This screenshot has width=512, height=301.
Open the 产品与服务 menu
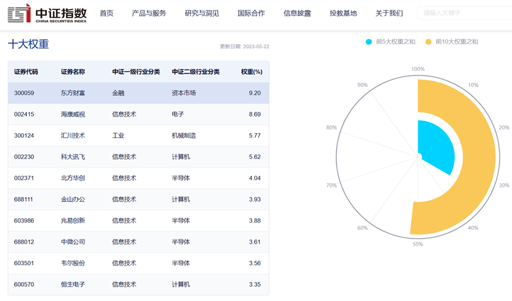(x=149, y=14)
